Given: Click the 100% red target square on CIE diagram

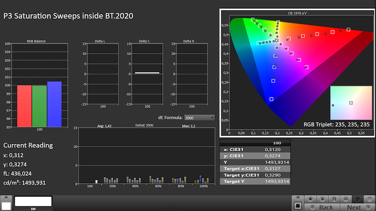Looking at the screenshot, I should click(348, 29).
